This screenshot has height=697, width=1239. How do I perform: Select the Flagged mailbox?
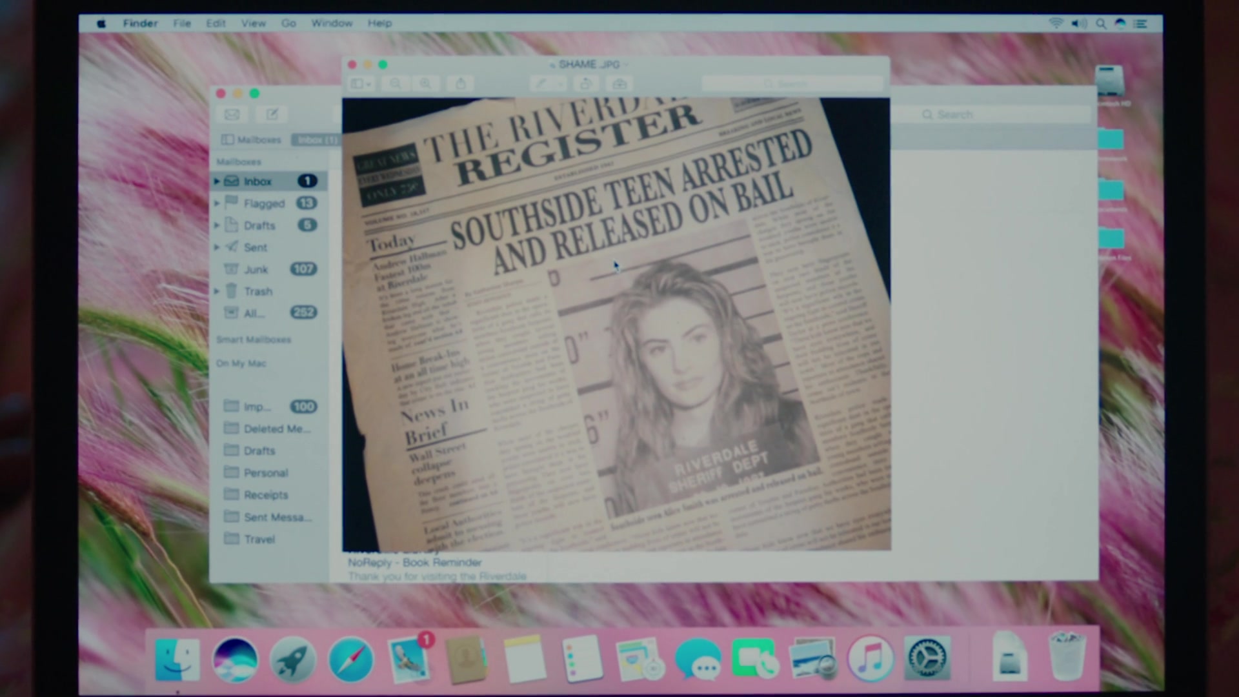click(270, 203)
